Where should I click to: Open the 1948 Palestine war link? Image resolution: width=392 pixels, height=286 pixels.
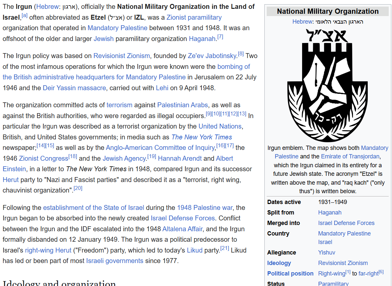(205, 208)
